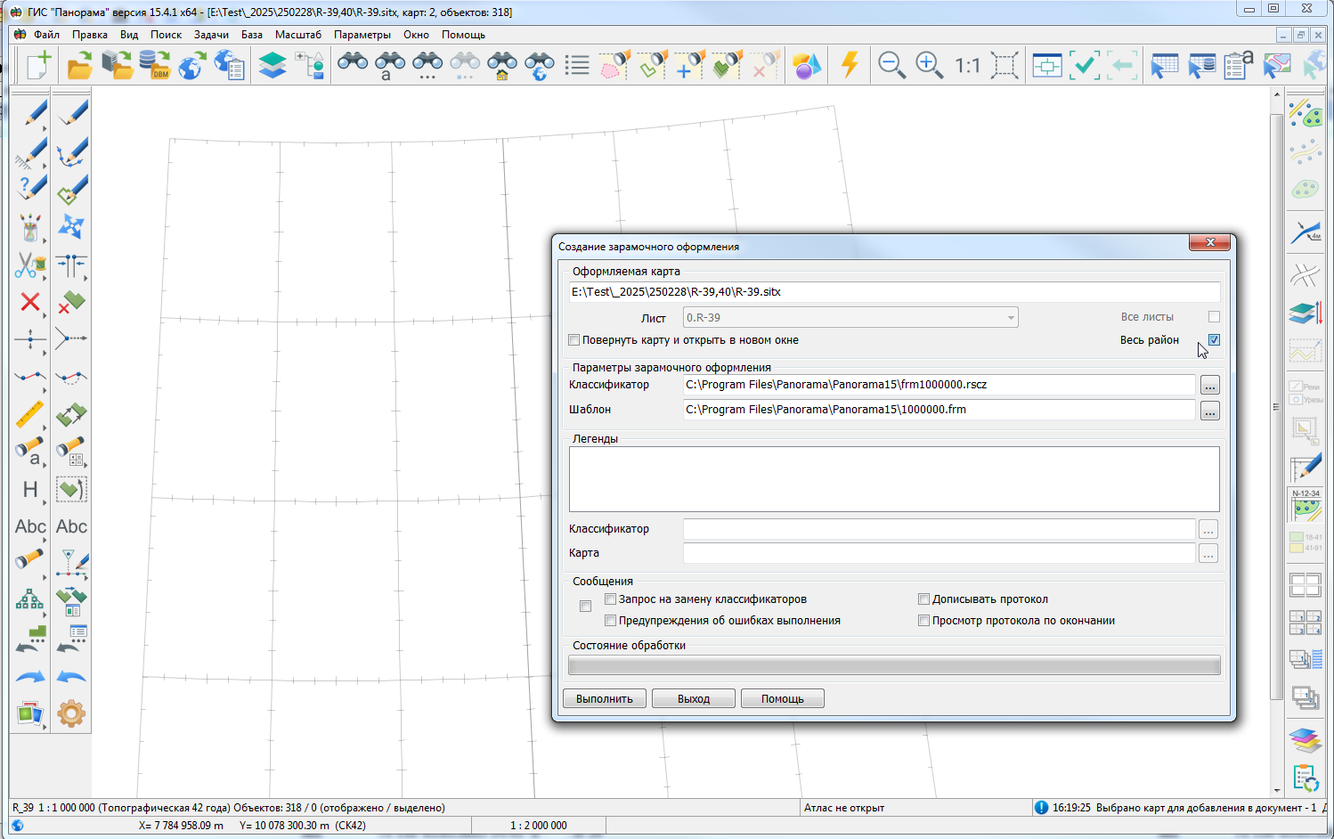
Task: Open the map layers stack icon
Action: coord(272,65)
